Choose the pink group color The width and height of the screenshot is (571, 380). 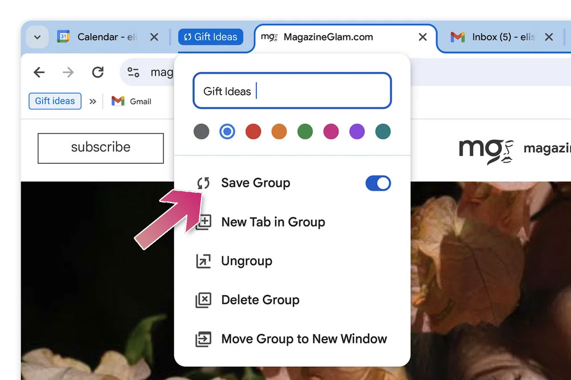click(x=331, y=131)
